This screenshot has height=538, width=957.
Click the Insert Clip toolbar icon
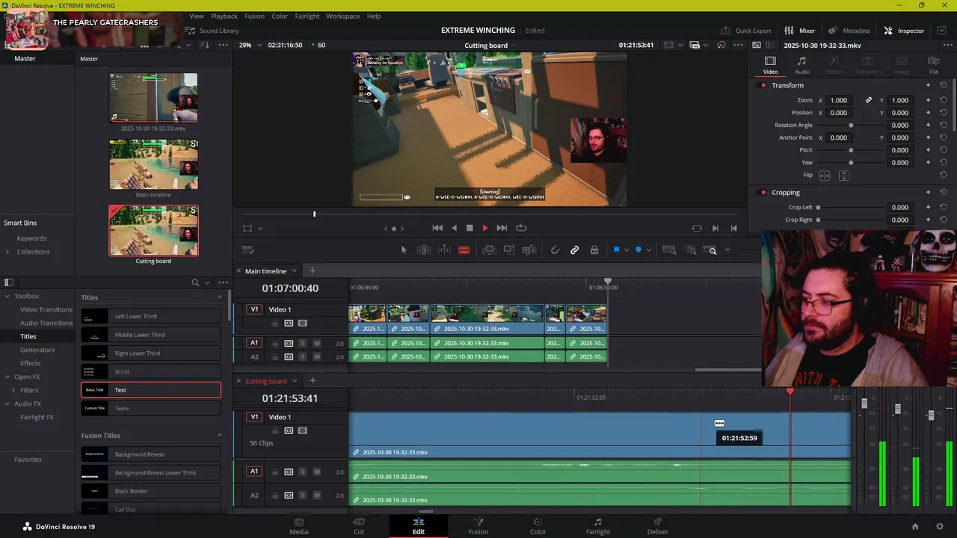tap(489, 250)
